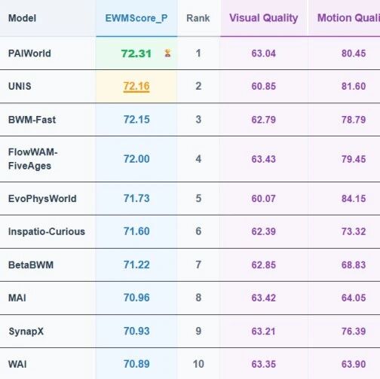
Task: Click the Inspatio-Curious model name
Action: coord(47,231)
